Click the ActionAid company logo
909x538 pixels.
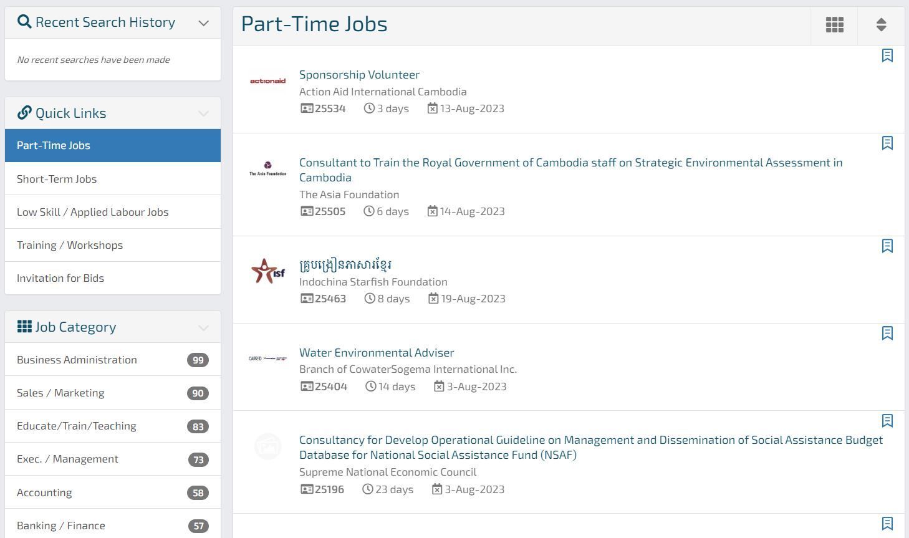pyautogui.click(x=268, y=81)
